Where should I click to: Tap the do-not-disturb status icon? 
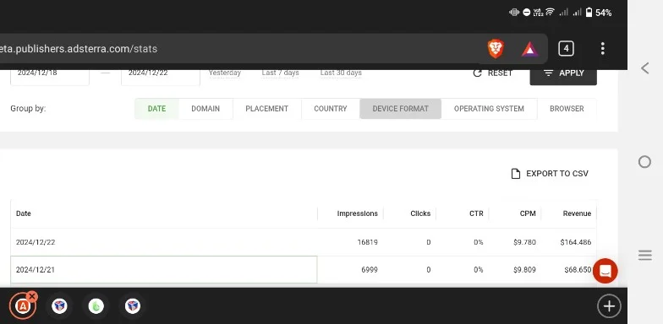pos(526,12)
